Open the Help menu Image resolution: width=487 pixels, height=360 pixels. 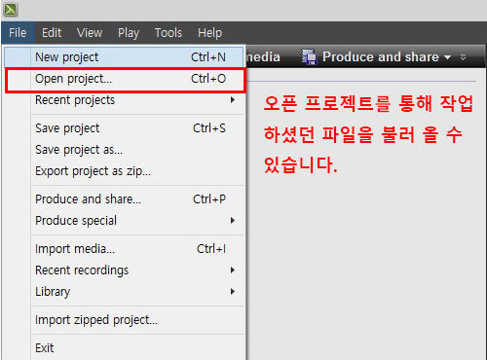(210, 33)
